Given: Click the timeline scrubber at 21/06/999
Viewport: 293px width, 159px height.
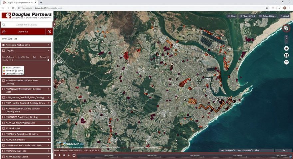Looking at the screenshot, I should coord(237,156).
